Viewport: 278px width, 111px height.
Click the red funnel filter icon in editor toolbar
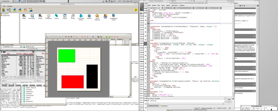[71, 37]
